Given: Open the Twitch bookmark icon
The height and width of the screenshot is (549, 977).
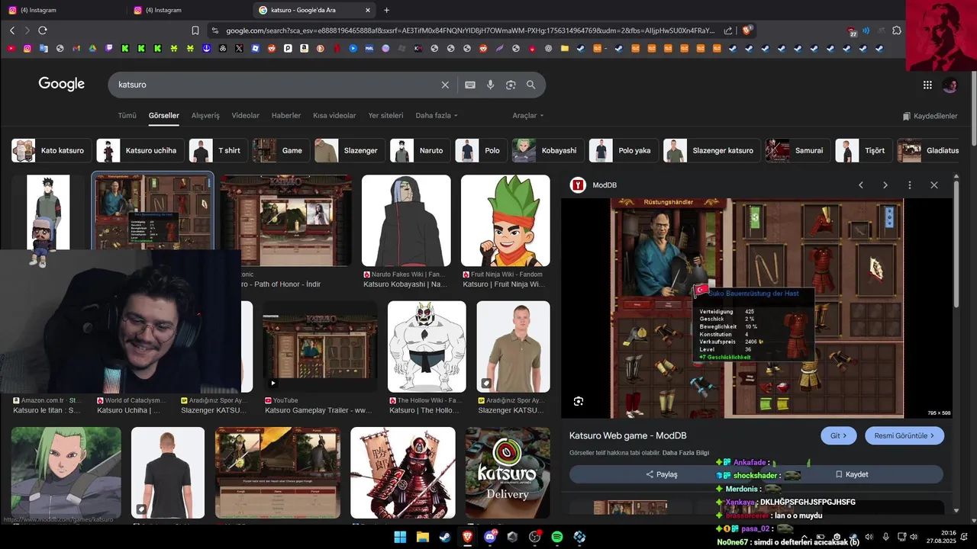Looking at the screenshot, I should [108, 48].
